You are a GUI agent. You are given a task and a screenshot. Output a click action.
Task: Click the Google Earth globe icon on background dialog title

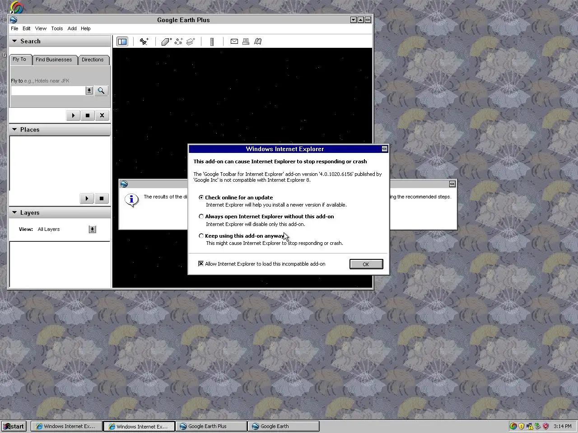click(124, 184)
